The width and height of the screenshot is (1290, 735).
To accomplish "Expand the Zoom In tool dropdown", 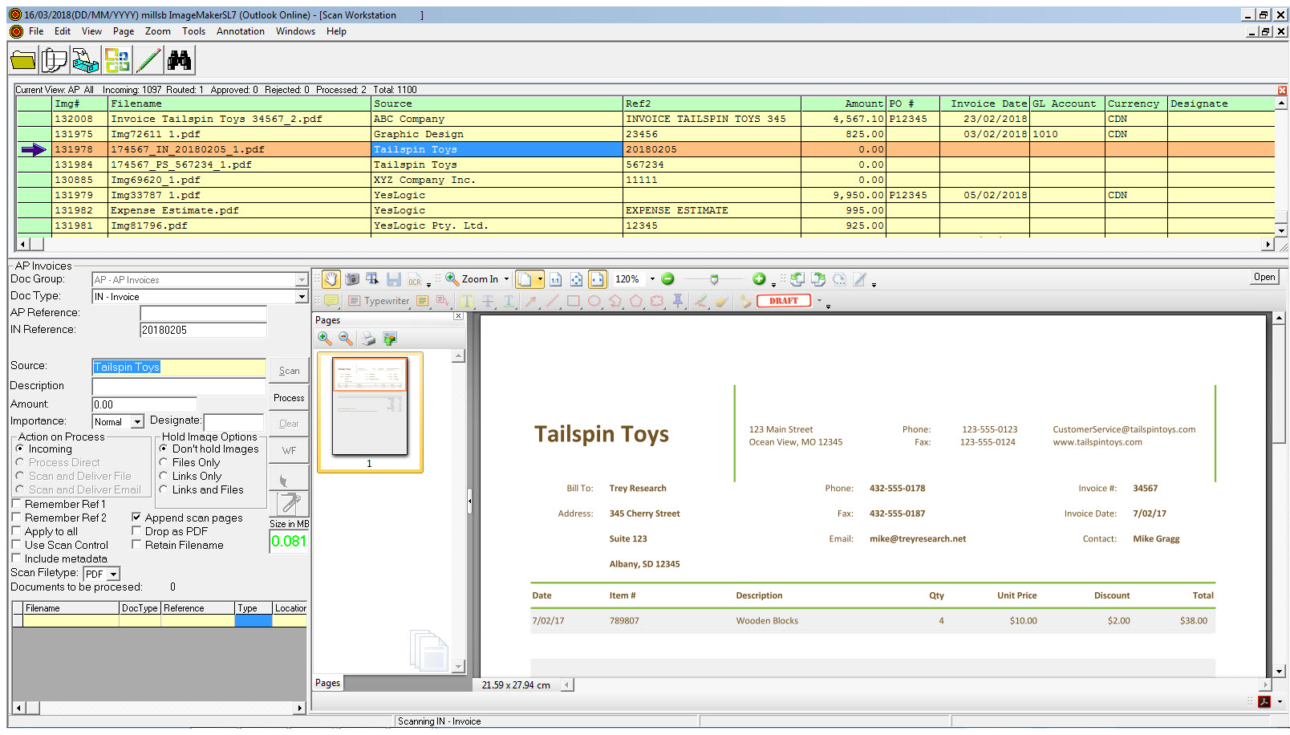I will coord(506,279).
